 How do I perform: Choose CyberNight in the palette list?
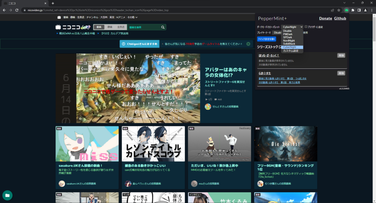(x=292, y=47)
